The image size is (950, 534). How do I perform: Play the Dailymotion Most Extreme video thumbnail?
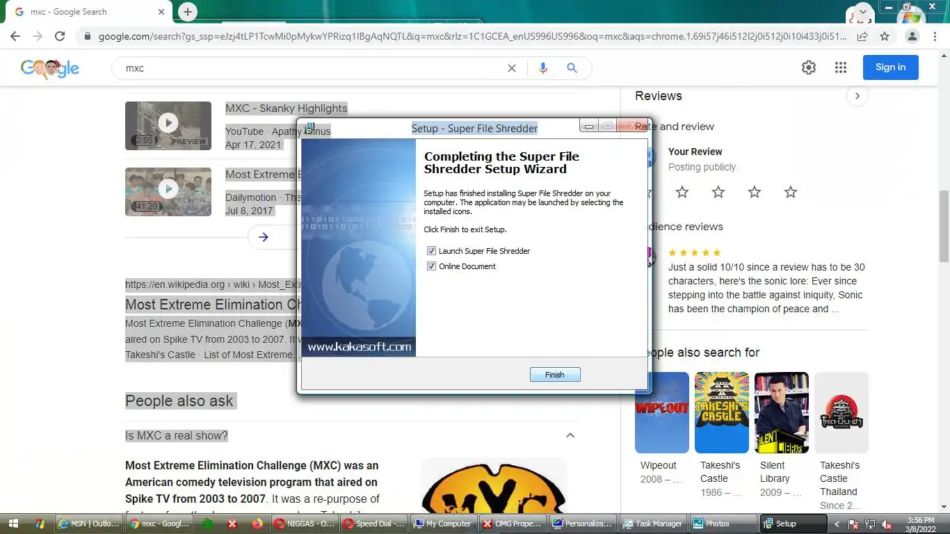(x=168, y=191)
